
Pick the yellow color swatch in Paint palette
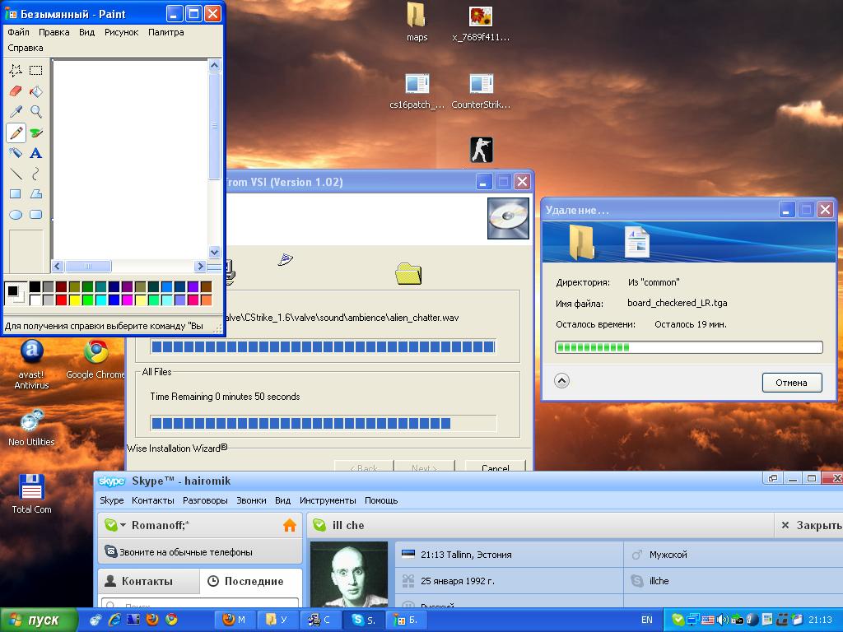[75, 300]
